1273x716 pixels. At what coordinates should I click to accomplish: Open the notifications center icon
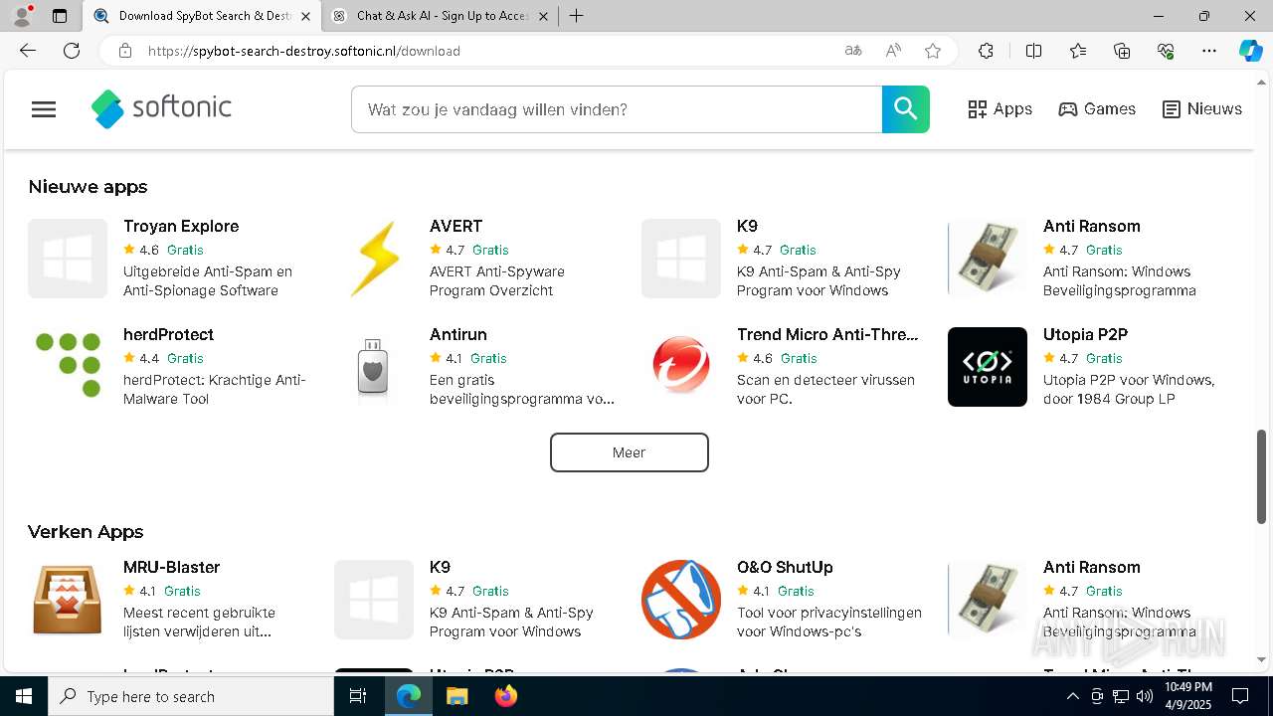[x=1240, y=696]
